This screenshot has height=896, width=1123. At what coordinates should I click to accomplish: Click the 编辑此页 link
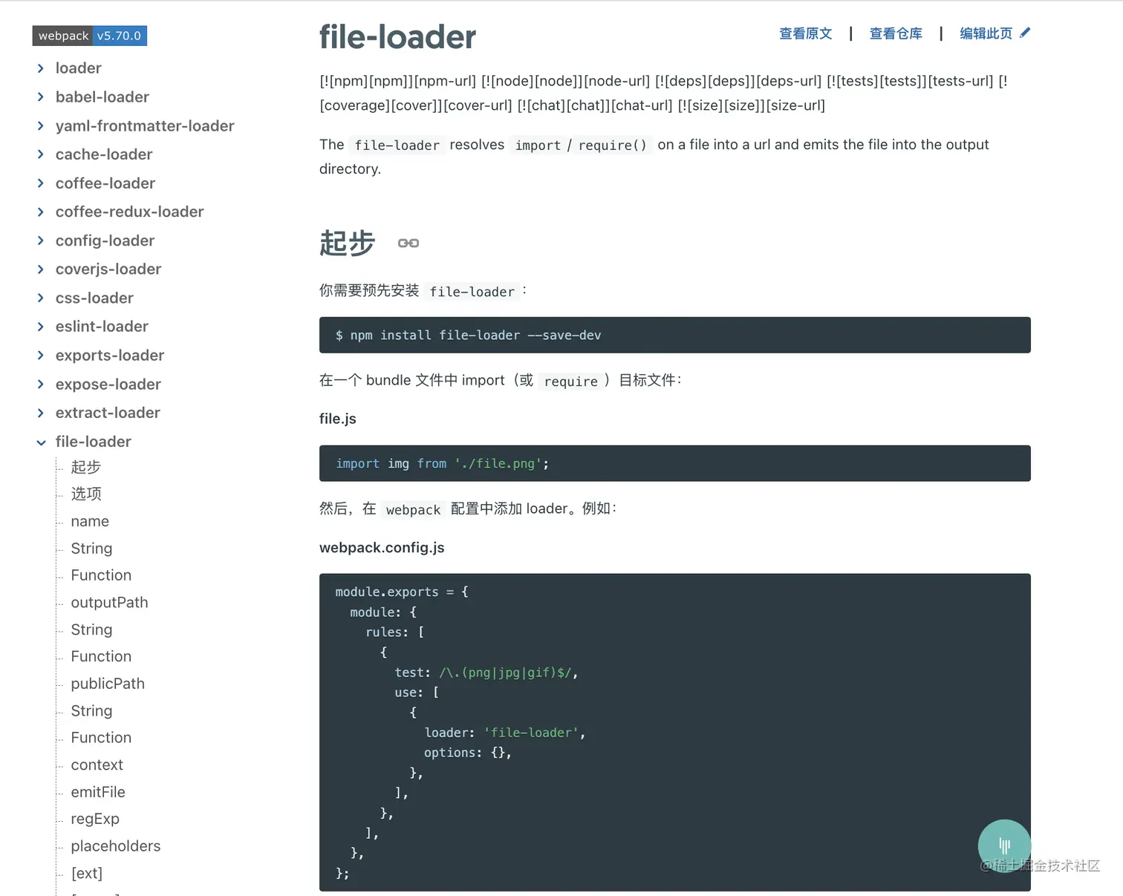coord(986,33)
